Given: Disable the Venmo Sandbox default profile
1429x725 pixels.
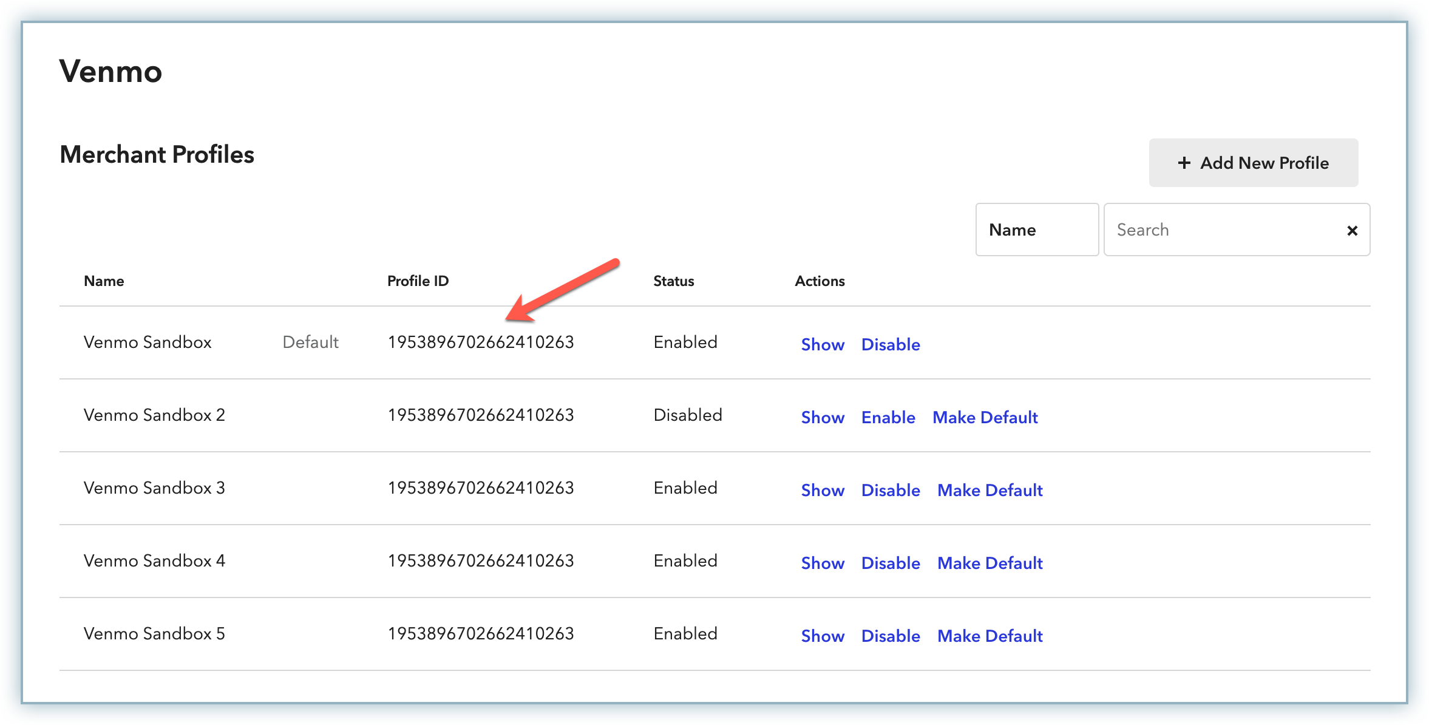Looking at the screenshot, I should 890,344.
